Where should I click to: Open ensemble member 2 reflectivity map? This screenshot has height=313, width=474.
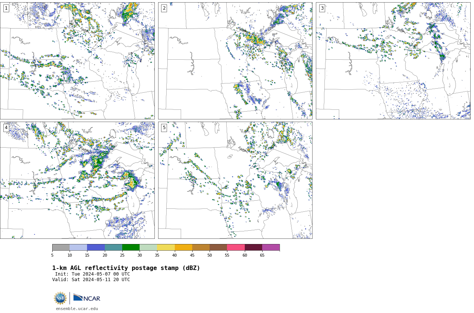[235, 61]
